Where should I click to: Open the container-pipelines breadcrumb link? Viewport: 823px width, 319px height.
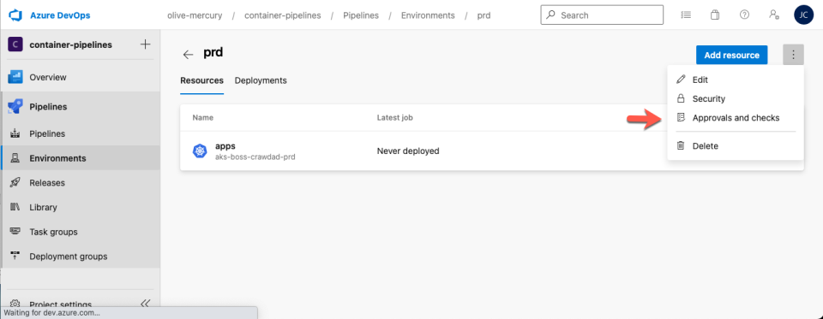tap(282, 15)
